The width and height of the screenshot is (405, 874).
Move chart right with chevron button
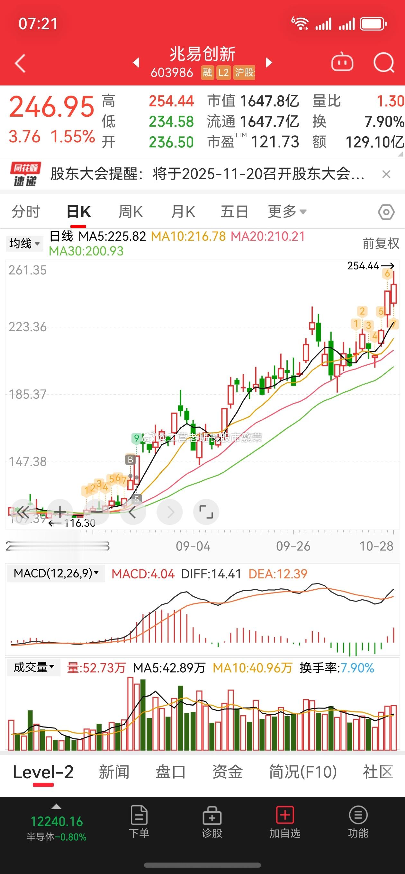click(x=170, y=512)
